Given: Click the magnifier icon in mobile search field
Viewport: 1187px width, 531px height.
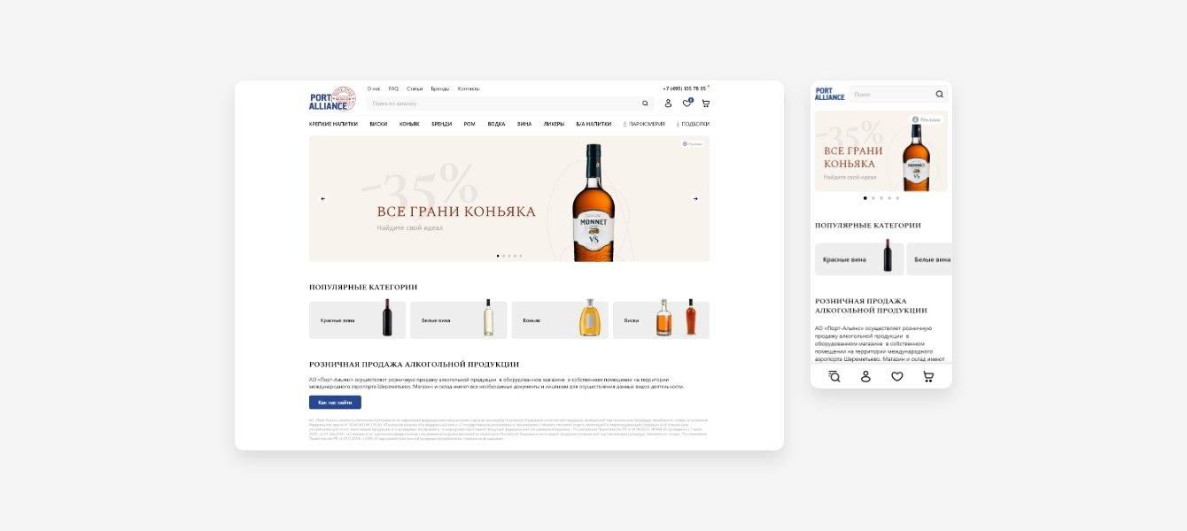Looking at the screenshot, I should [x=939, y=94].
